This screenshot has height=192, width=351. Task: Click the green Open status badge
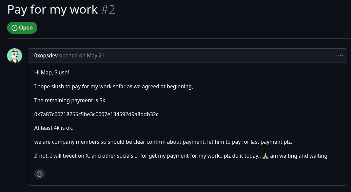tap(22, 28)
